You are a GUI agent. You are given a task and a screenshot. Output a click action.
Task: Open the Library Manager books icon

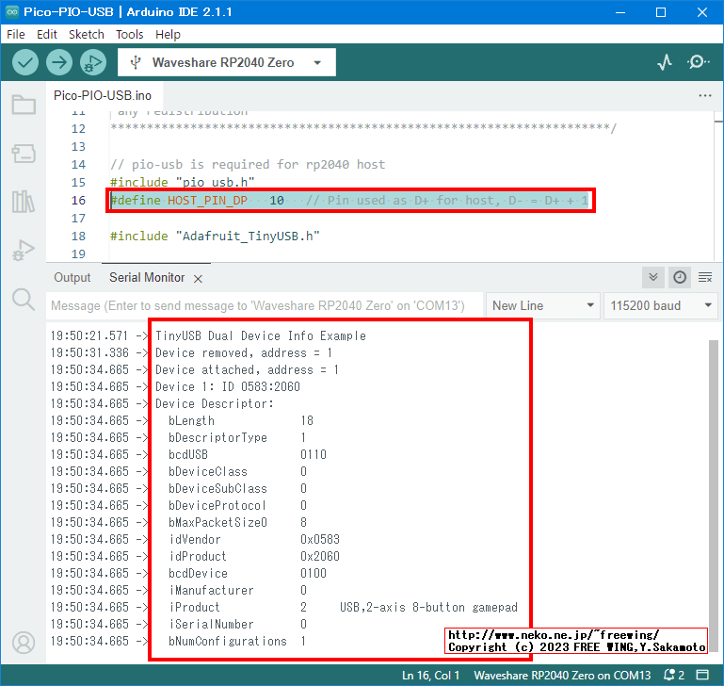24,202
